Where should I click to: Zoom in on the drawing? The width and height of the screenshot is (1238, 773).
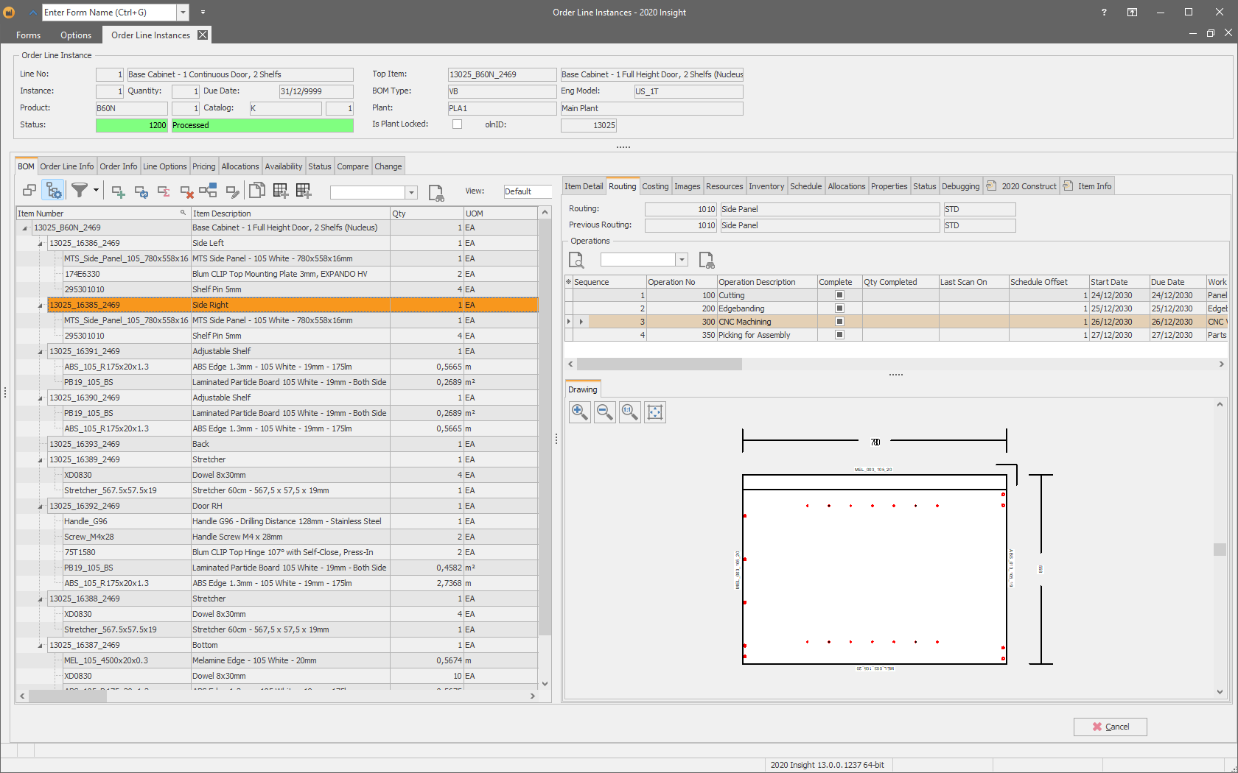pos(580,412)
